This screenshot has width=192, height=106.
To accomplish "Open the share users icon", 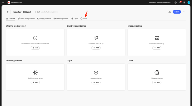I will tap(169, 12).
